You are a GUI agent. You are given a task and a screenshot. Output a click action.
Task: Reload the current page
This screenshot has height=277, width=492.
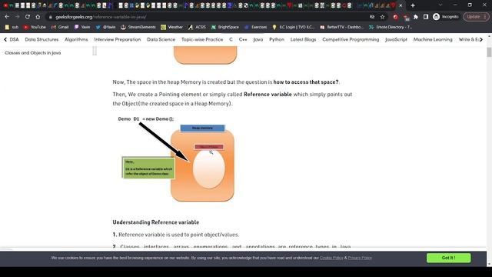[28, 17]
